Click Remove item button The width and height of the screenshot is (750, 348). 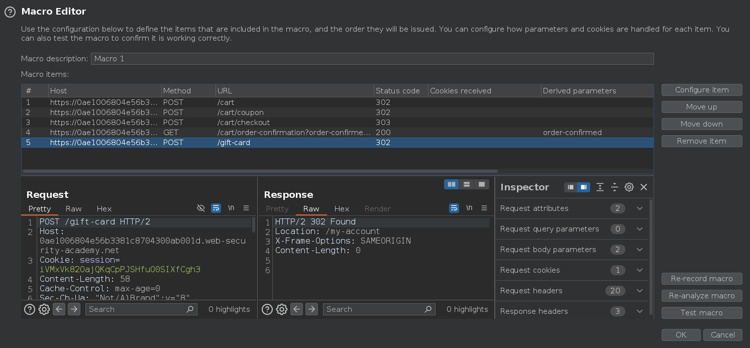pyautogui.click(x=702, y=141)
